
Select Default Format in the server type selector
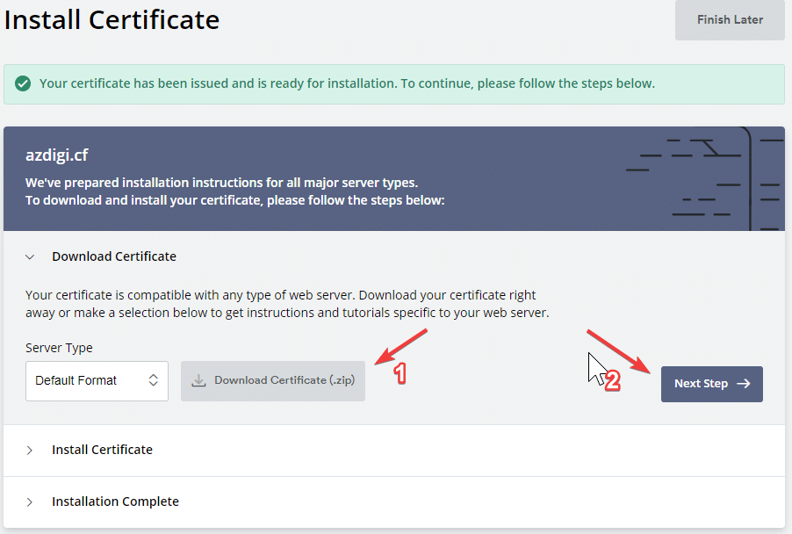(x=75, y=380)
